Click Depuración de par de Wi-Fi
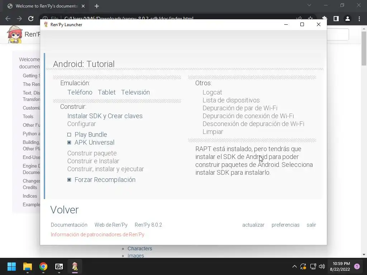This screenshot has height=275, width=367. coord(240,108)
